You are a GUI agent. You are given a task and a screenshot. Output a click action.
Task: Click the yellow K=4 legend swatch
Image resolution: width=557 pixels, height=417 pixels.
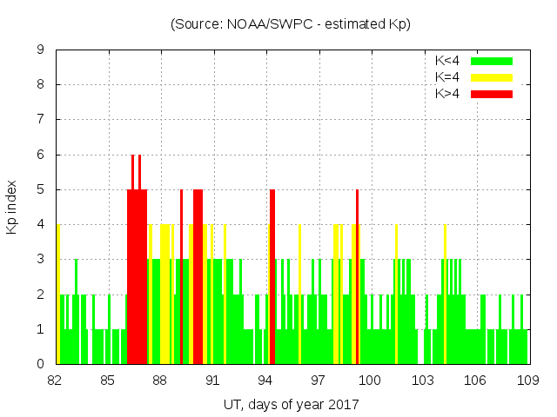(x=492, y=77)
